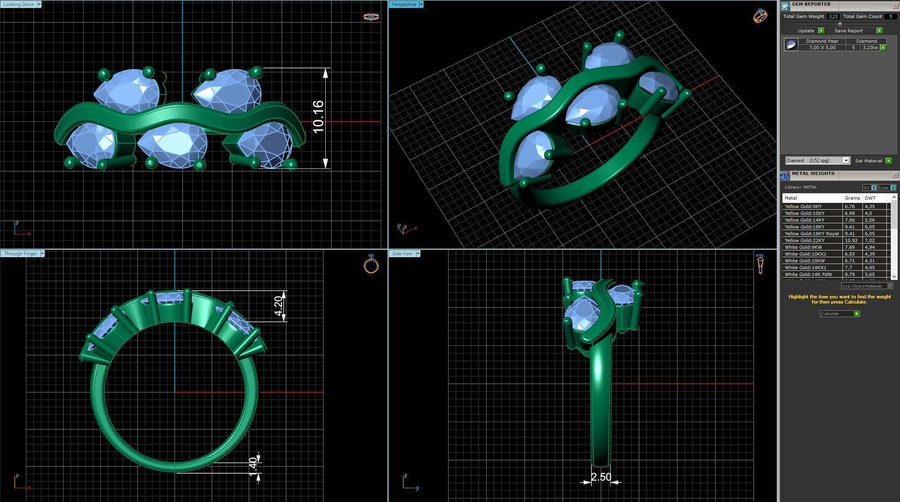
Task: Collapse the gem totals section handle
Action: click(840, 24)
